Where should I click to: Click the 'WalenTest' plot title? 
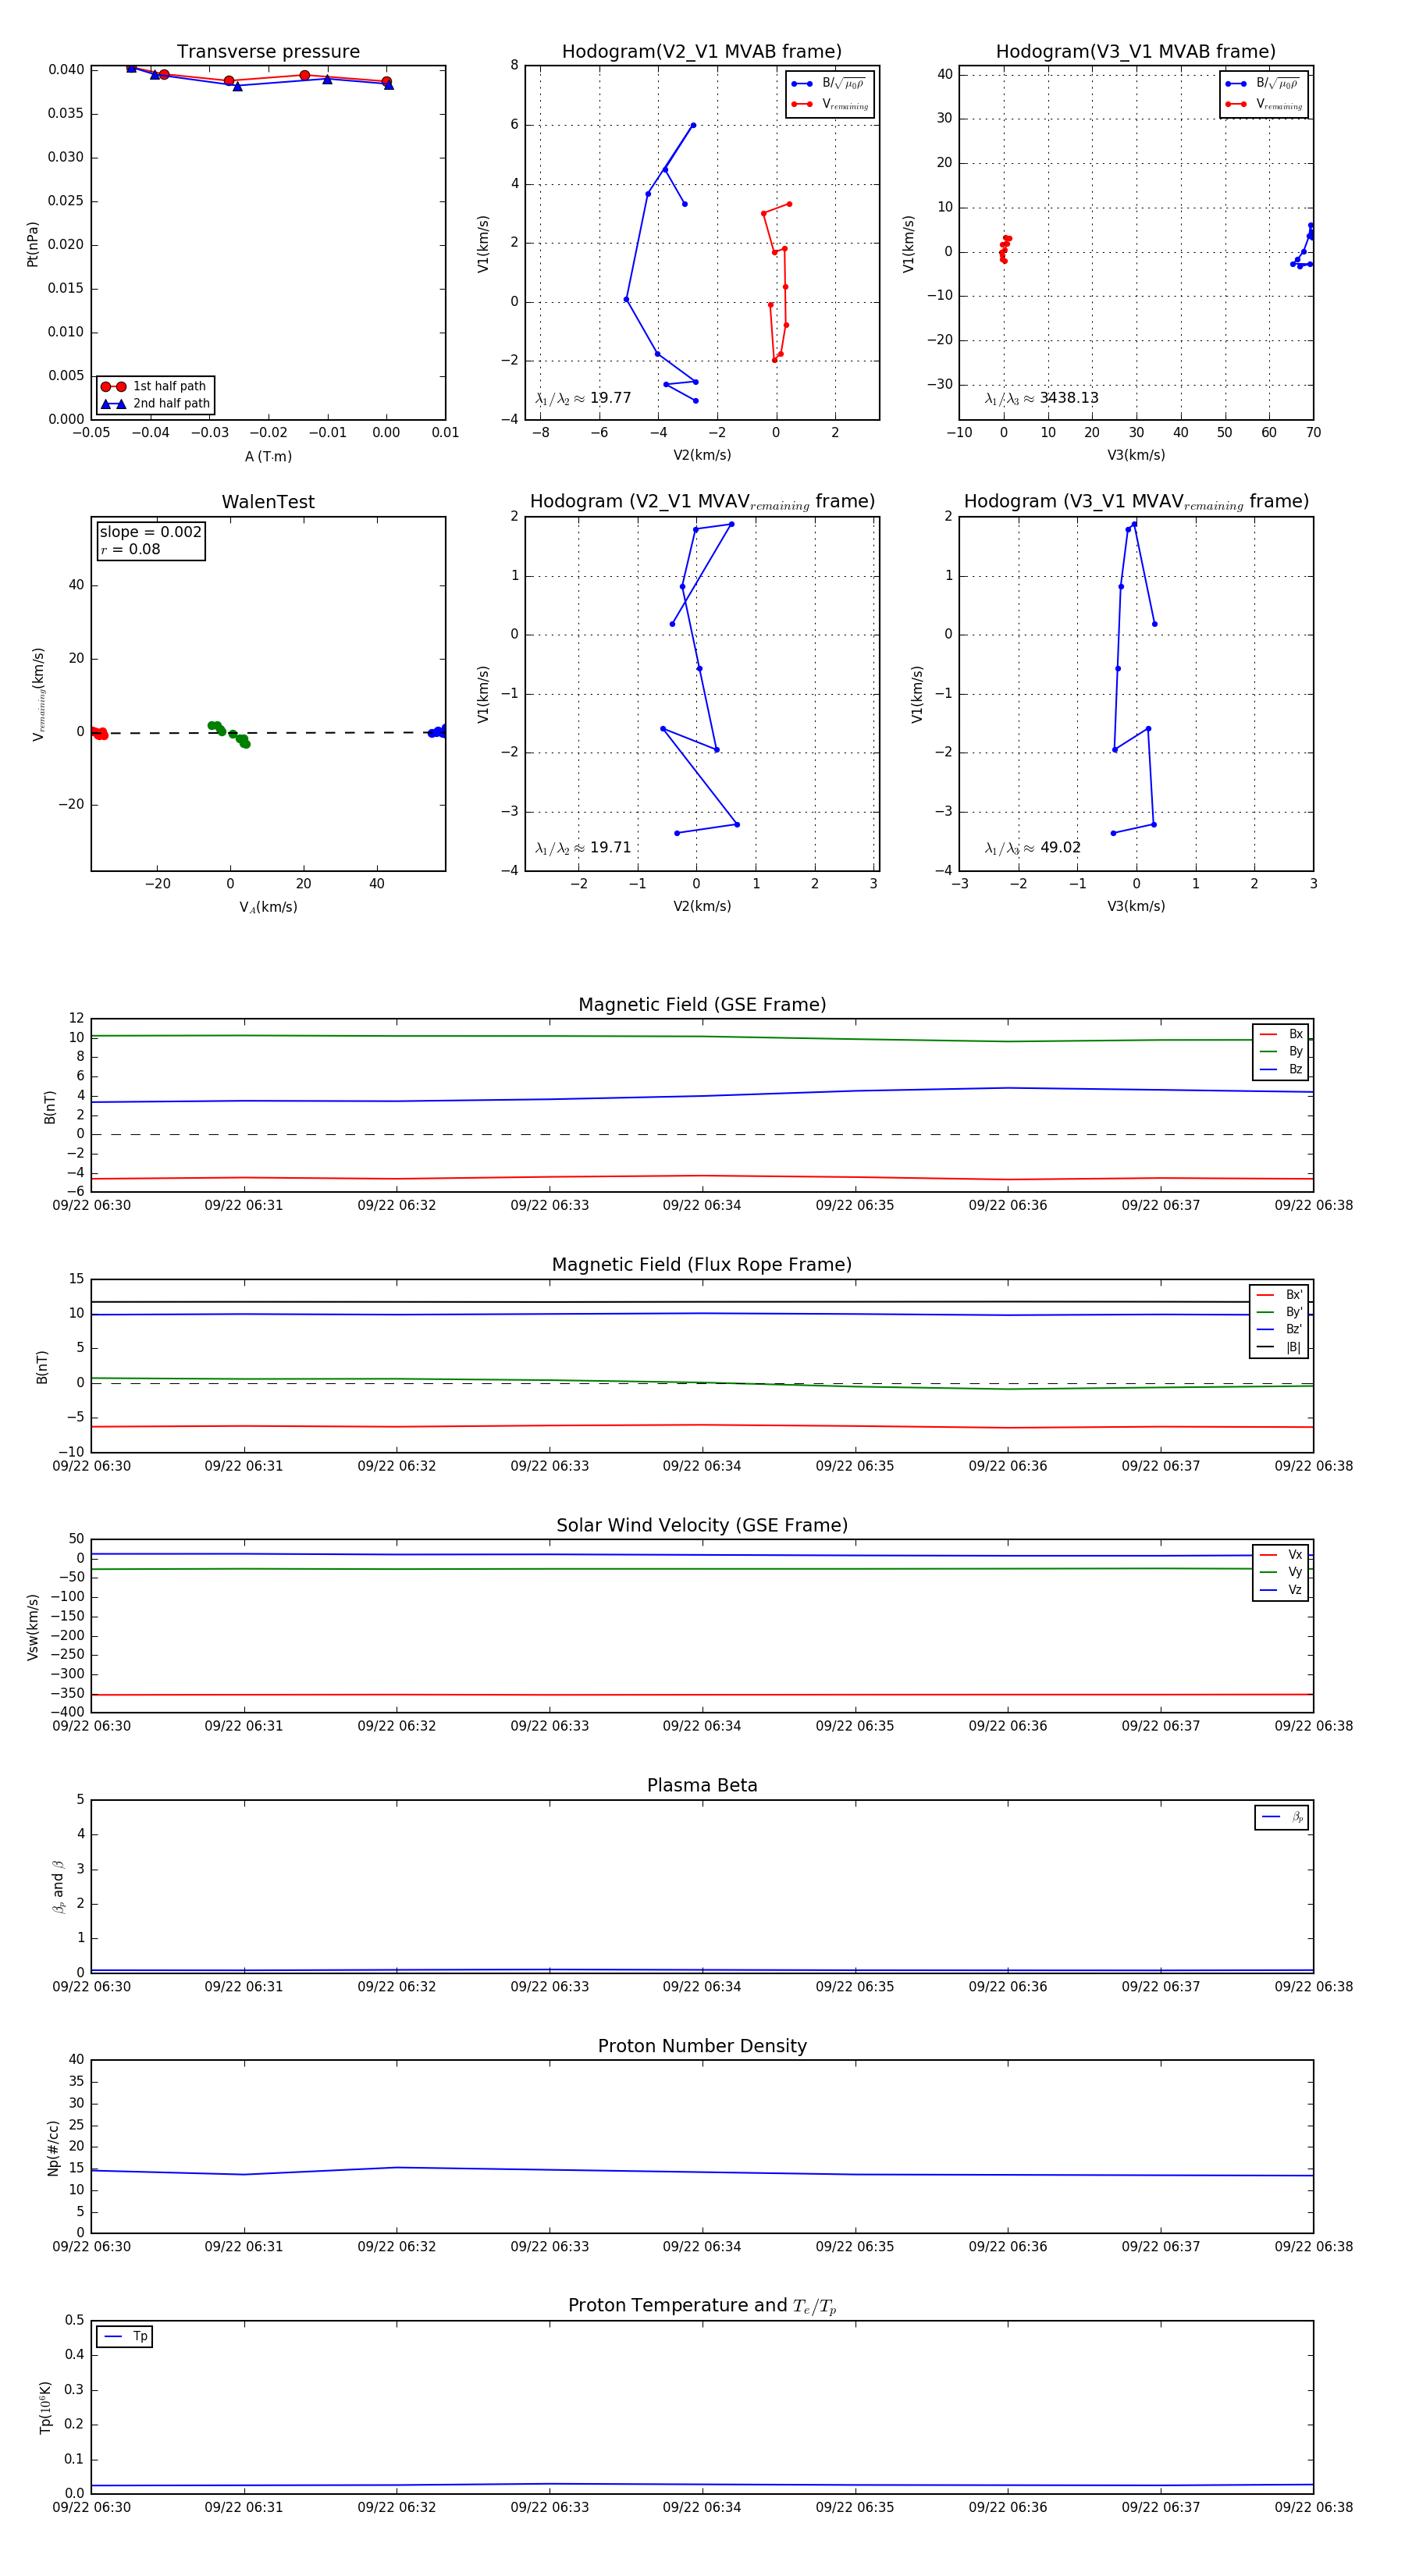pyautogui.click(x=268, y=502)
